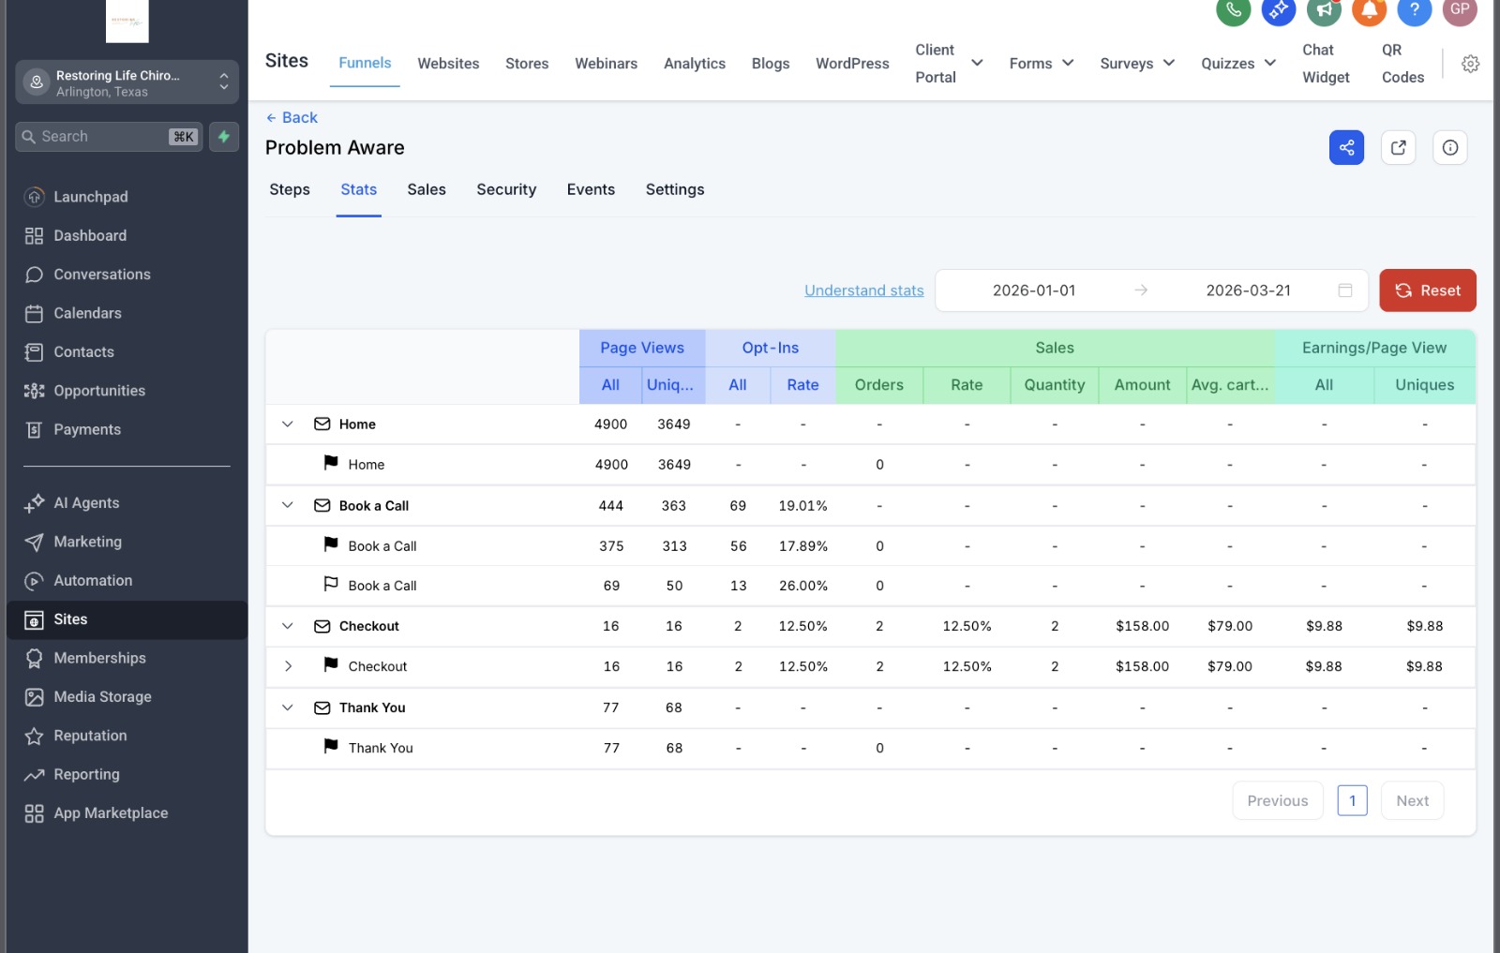
Task: Collapse the Book a Call step
Action: pyautogui.click(x=288, y=505)
